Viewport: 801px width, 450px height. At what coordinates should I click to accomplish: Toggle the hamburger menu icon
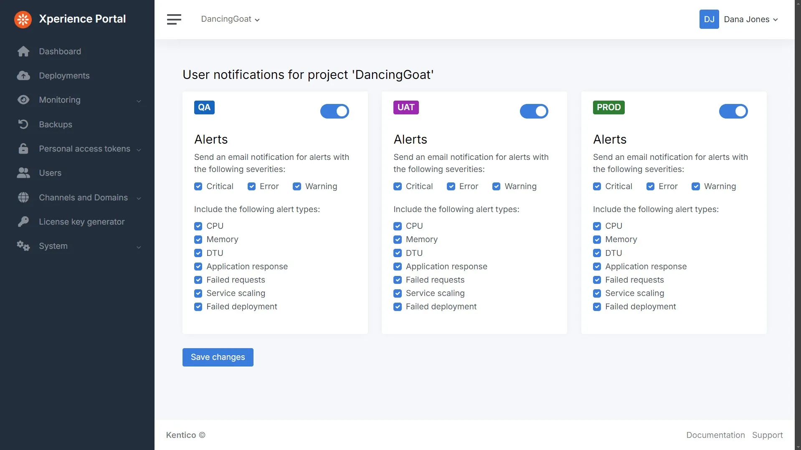[x=174, y=19]
